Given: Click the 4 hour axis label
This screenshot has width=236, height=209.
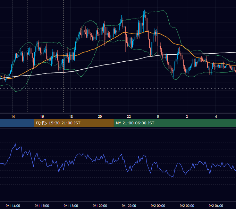Looking at the screenshot, I should tap(216, 117).
